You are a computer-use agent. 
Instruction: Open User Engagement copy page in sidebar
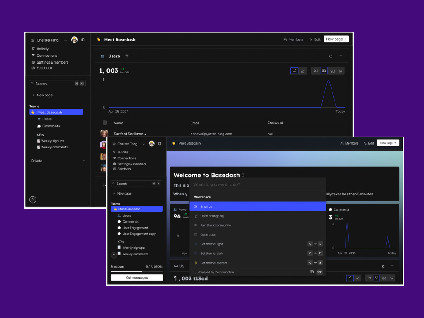137,234
